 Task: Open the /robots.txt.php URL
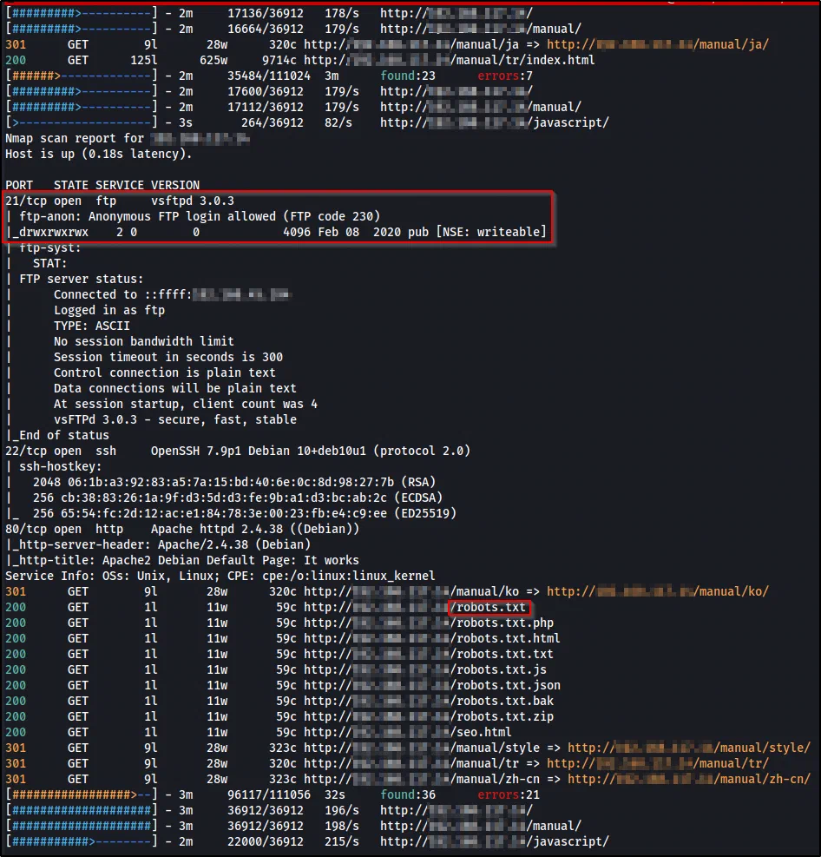[x=429, y=623]
